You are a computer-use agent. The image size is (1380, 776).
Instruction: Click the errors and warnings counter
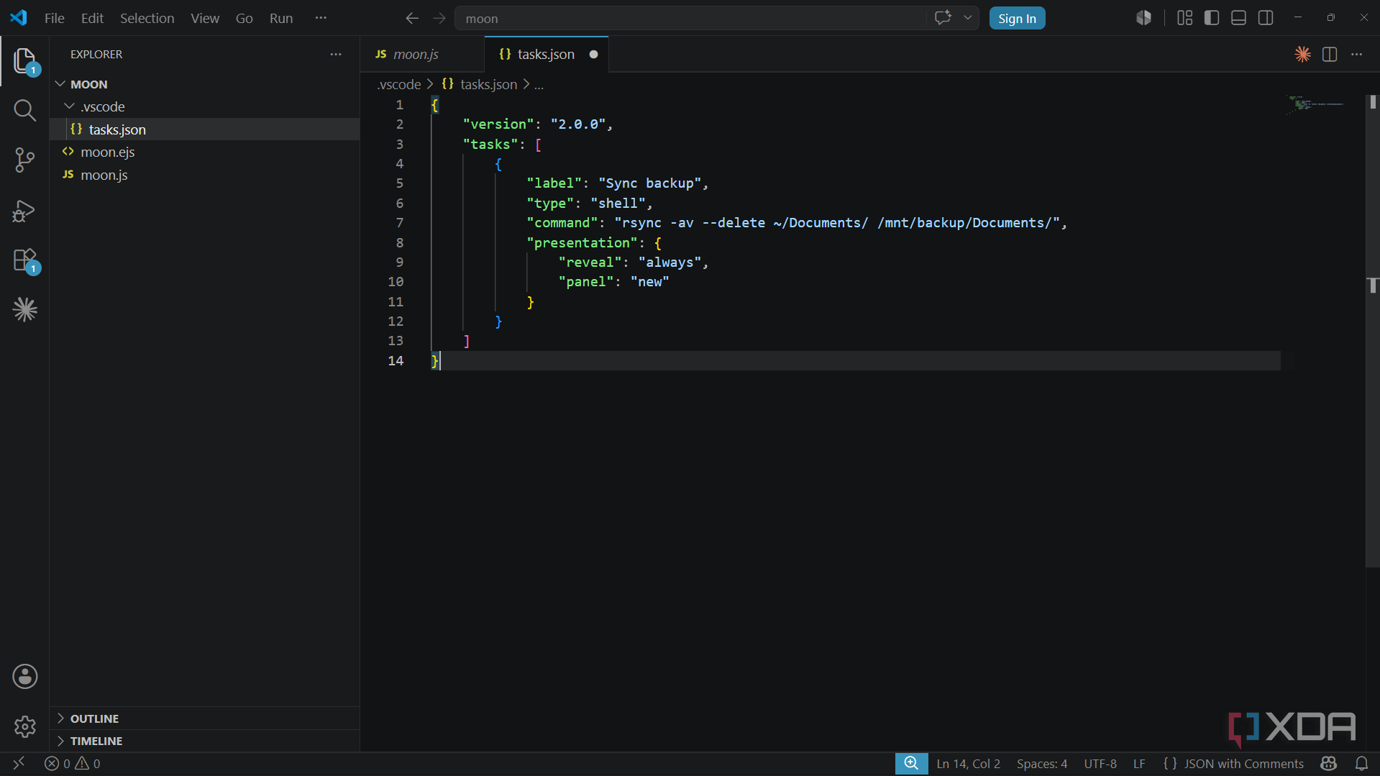73,764
